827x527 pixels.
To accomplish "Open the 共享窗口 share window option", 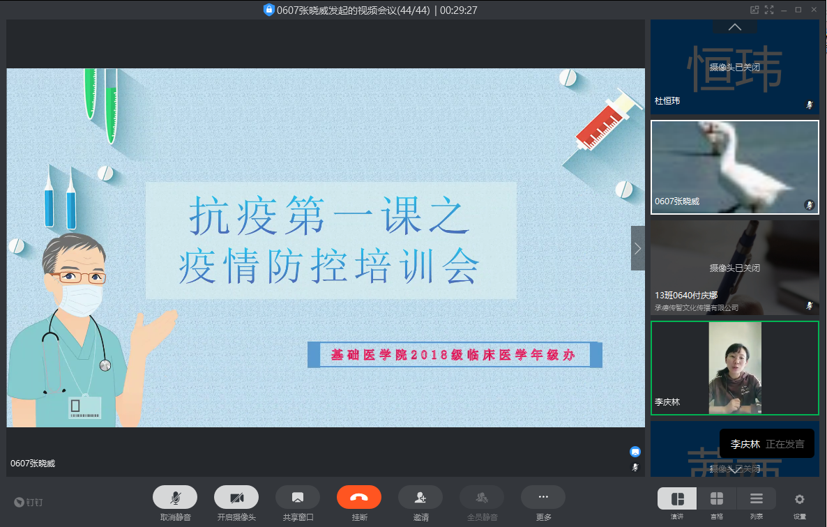I will point(298,497).
